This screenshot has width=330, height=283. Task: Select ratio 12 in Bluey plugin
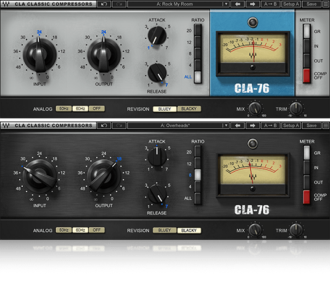point(197,42)
